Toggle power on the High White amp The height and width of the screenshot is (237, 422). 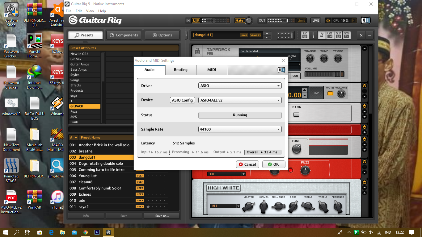pyautogui.click(x=364, y=182)
